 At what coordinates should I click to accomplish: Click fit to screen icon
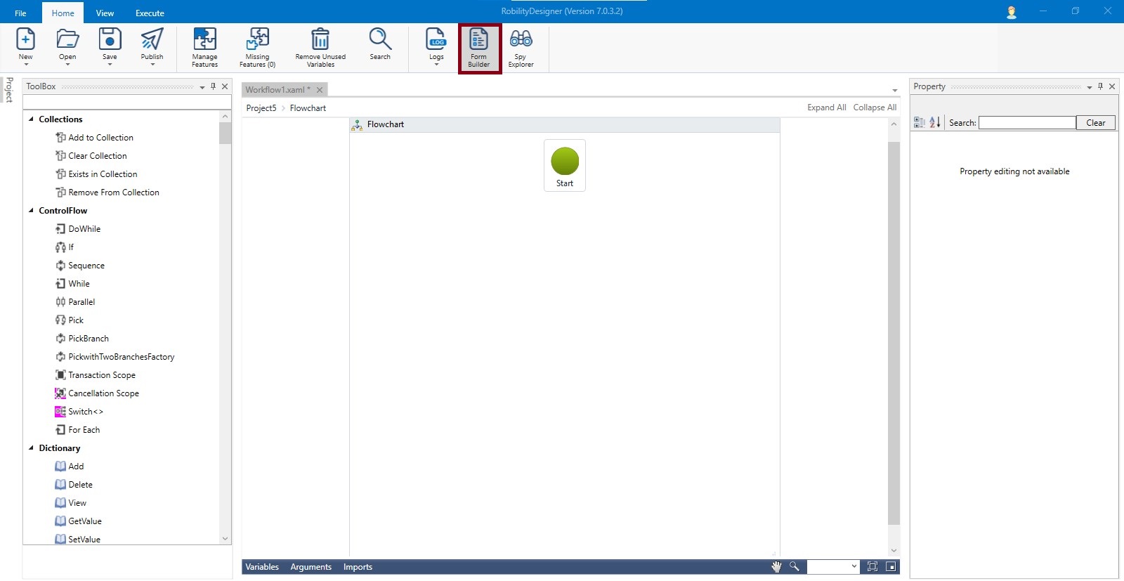(x=873, y=567)
